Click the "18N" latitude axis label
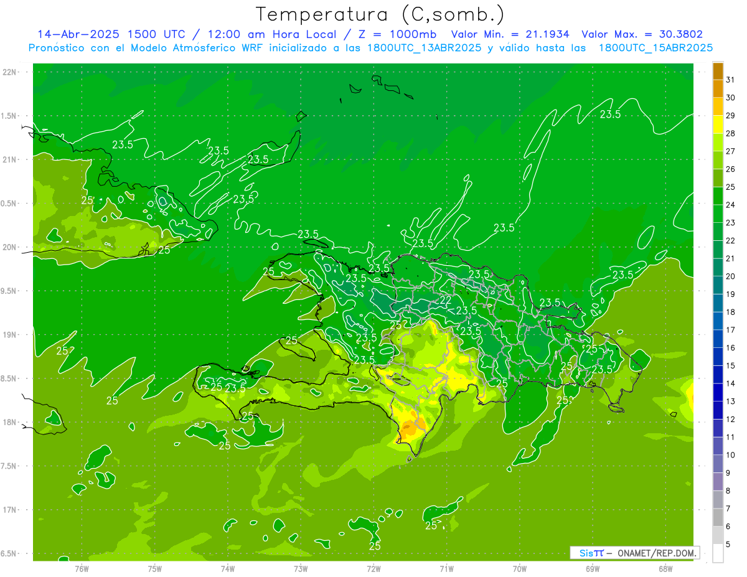747x577 pixels. click(10, 422)
